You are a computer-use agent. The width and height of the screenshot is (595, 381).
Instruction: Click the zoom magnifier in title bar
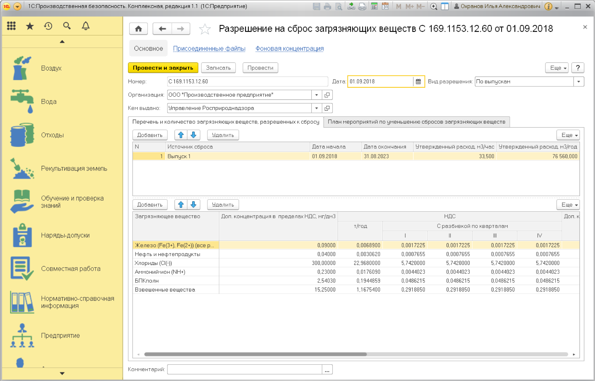tap(433, 6)
